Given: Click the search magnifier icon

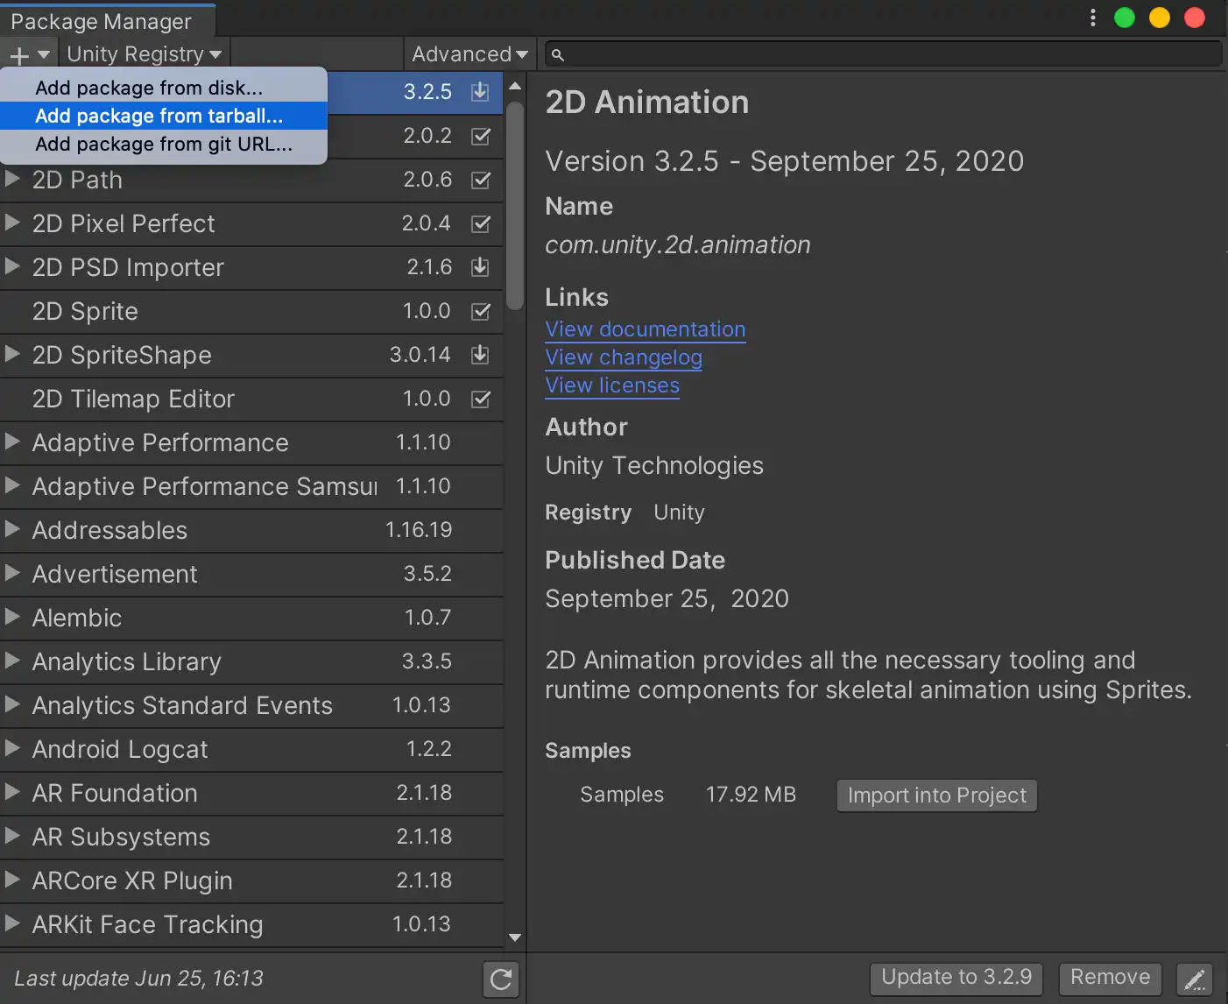Looking at the screenshot, I should pyautogui.click(x=558, y=54).
